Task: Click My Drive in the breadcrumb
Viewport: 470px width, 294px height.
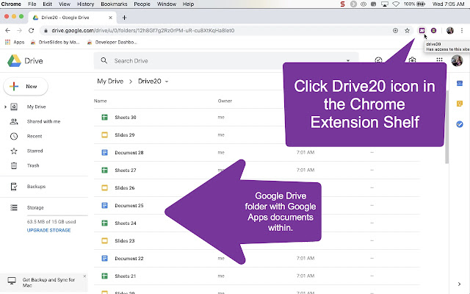Action: (112, 81)
